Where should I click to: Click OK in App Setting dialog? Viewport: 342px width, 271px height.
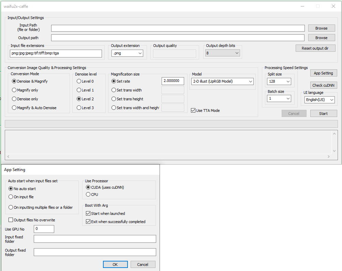click(115, 265)
